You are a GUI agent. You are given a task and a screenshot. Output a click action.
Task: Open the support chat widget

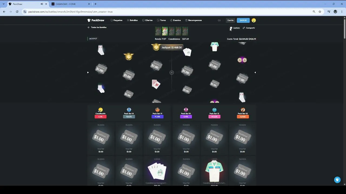pos(337,180)
